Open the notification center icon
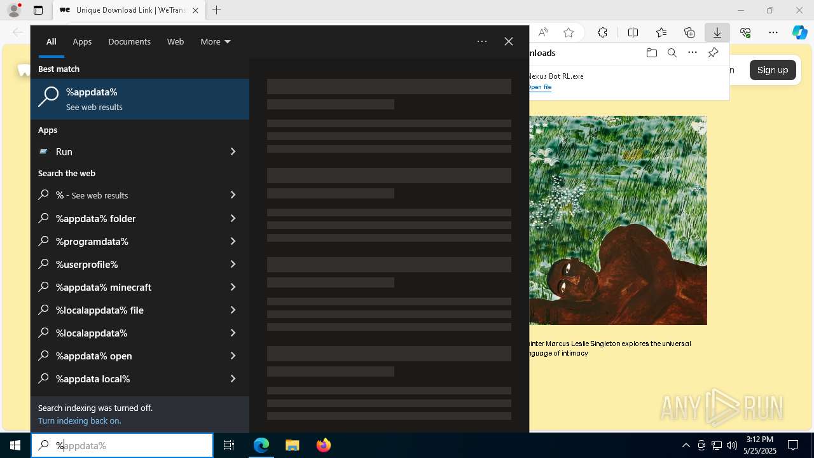 793,445
